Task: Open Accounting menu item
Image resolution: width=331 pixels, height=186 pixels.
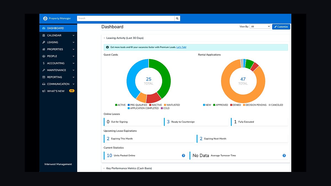Action: pos(58,63)
